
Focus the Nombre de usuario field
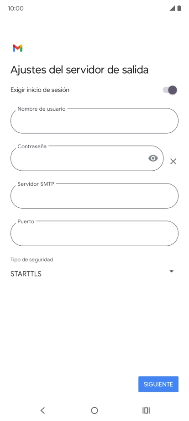click(x=94, y=121)
